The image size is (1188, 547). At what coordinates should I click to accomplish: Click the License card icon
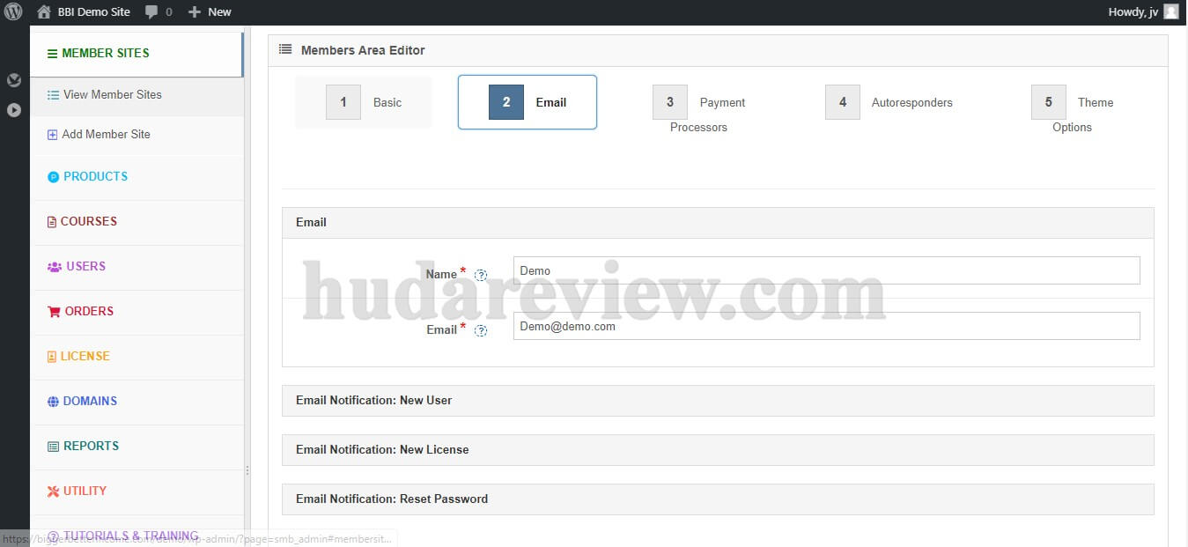click(53, 356)
